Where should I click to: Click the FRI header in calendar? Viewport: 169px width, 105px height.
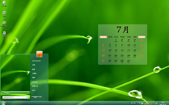[135, 37]
